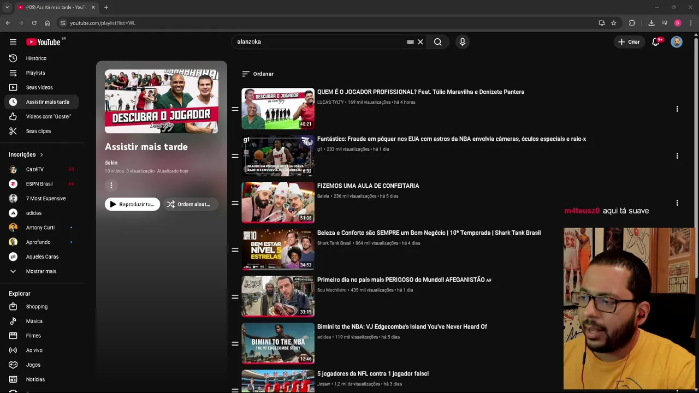Grab reorder handle of CONFEITARIA video

[235, 203]
